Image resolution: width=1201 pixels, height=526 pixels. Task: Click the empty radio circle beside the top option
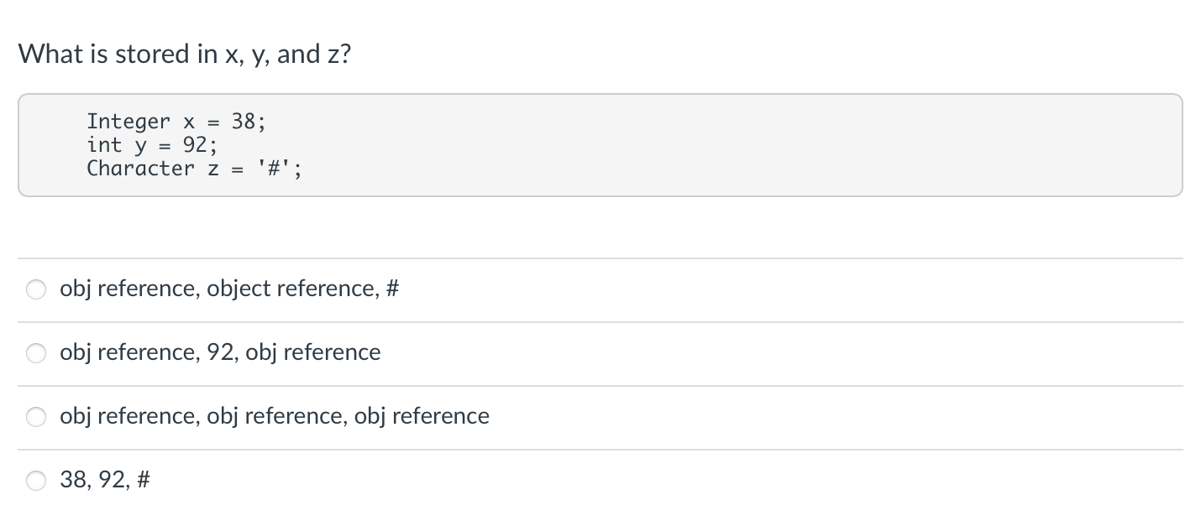tap(36, 289)
